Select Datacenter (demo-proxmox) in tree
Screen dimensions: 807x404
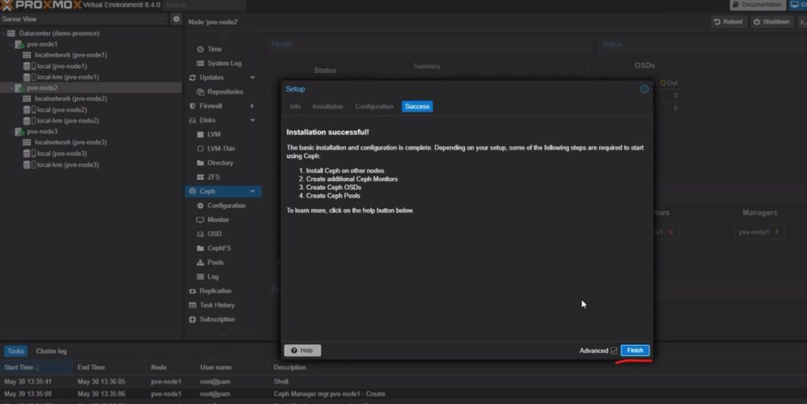coord(59,33)
